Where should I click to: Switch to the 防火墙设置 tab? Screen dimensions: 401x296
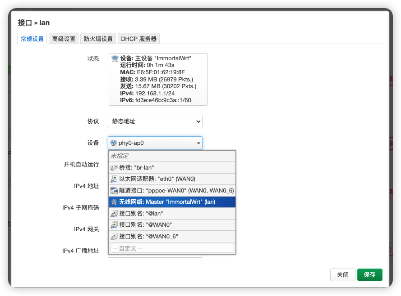click(98, 38)
